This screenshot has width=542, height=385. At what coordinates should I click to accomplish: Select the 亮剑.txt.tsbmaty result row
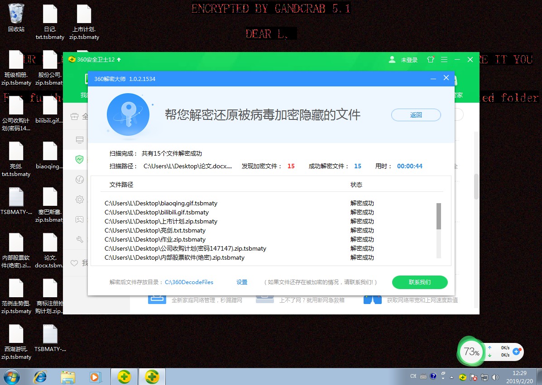tap(239, 230)
